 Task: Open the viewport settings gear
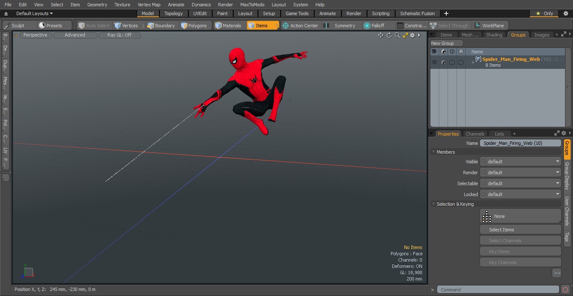click(412, 35)
